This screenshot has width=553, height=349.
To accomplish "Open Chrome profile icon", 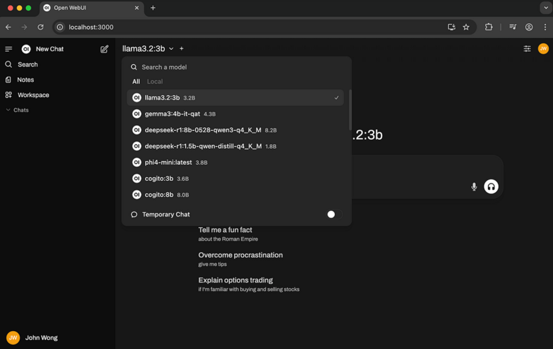I will (528, 27).
